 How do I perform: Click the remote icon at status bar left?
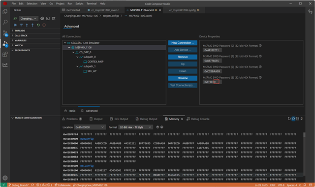[x=3, y=185]
